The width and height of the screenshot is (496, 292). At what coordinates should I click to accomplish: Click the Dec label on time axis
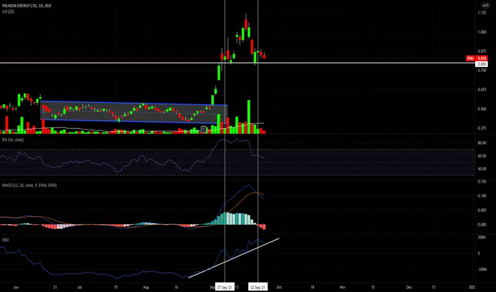tap(409, 287)
